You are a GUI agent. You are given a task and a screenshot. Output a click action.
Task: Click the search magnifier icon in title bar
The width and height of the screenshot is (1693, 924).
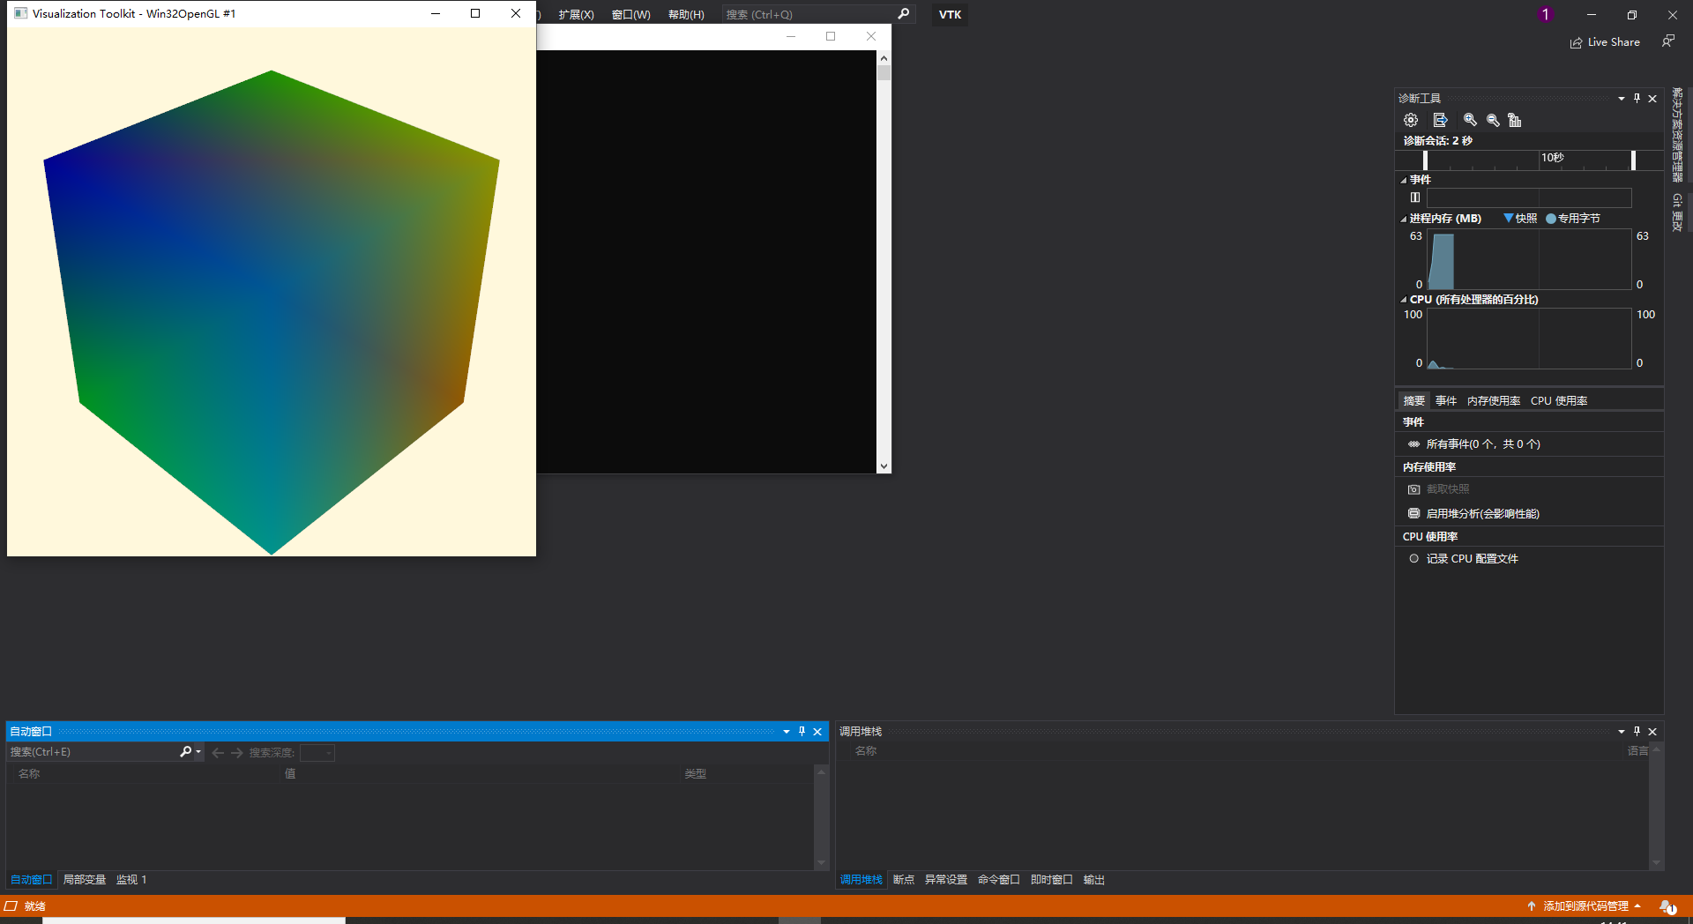904,14
